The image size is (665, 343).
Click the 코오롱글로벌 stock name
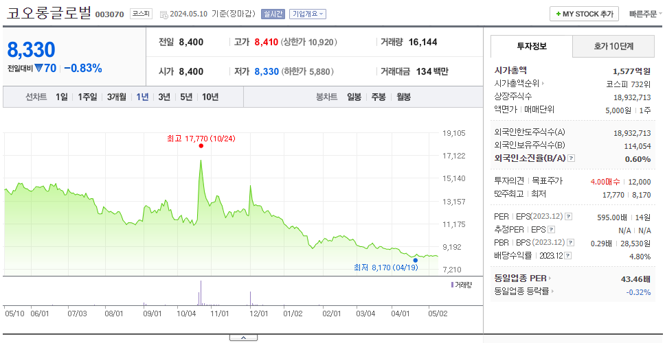(x=49, y=12)
